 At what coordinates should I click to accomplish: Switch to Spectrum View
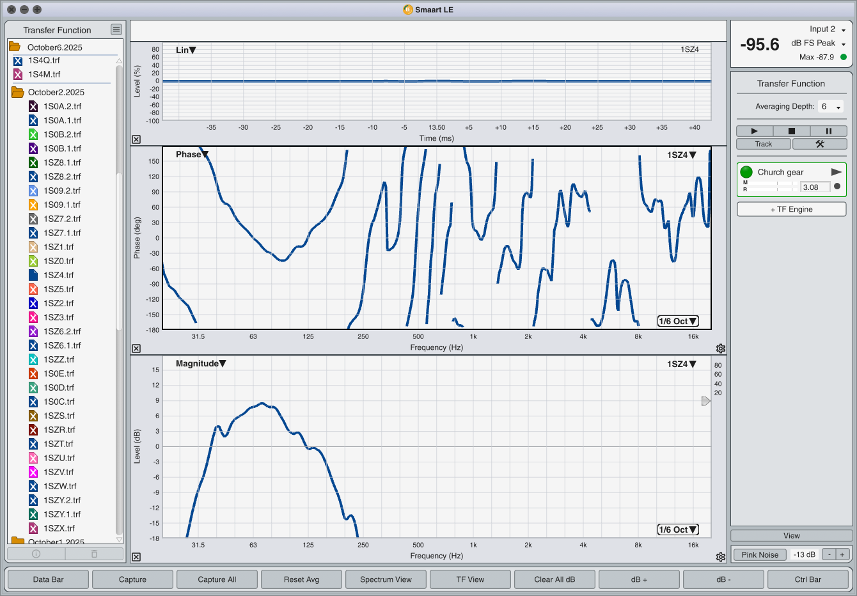click(x=386, y=579)
